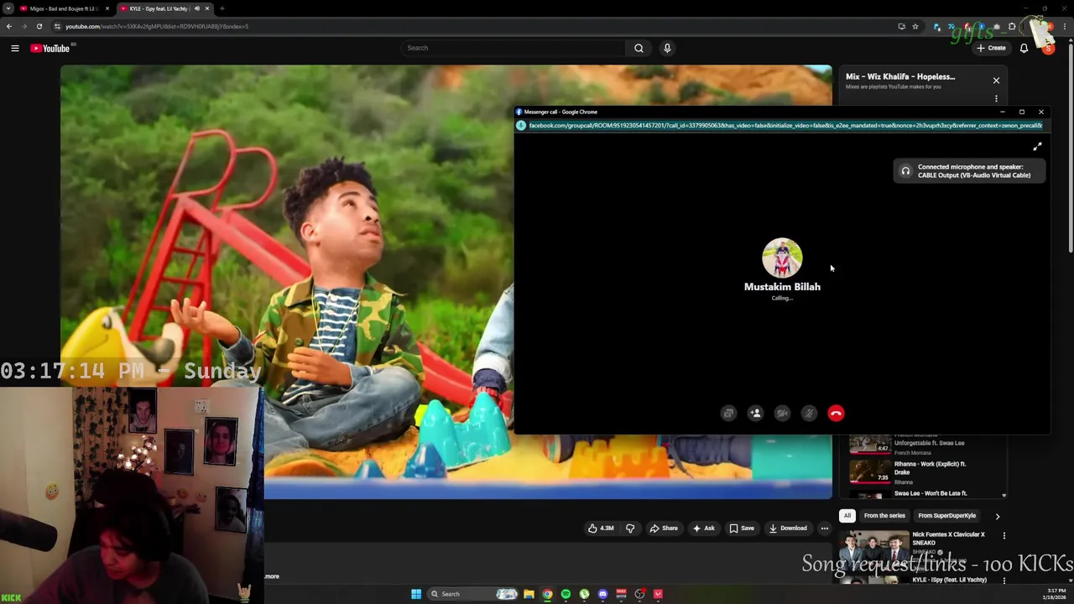Viewport: 1074px width, 604px height.
Task: Save the video to a playlist
Action: [x=742, y=528]
